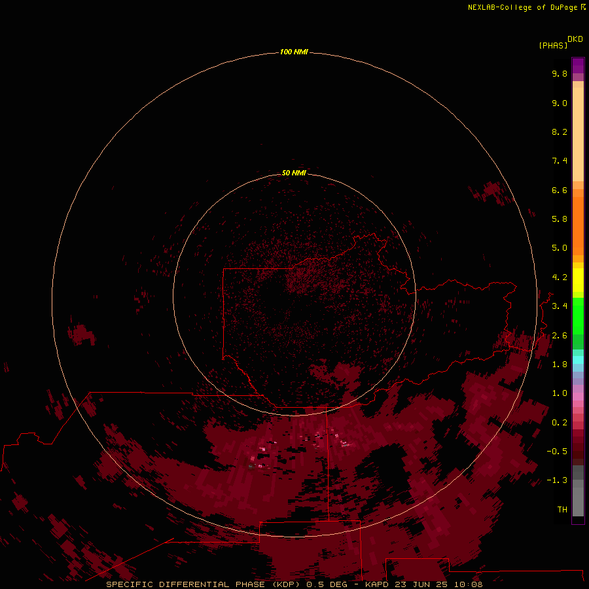Click the gray TH segment of color bar
The width and height of the screenshot is (589, 589).
578,501
